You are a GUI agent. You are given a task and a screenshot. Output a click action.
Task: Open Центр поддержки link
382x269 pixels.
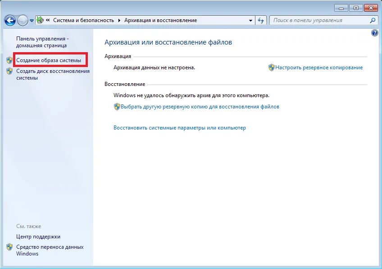click(x=38, y=237)
